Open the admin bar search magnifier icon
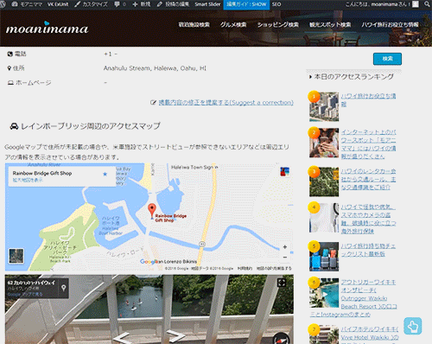The image size is (432, 344). pyautogui.click(x=428, y=4)
